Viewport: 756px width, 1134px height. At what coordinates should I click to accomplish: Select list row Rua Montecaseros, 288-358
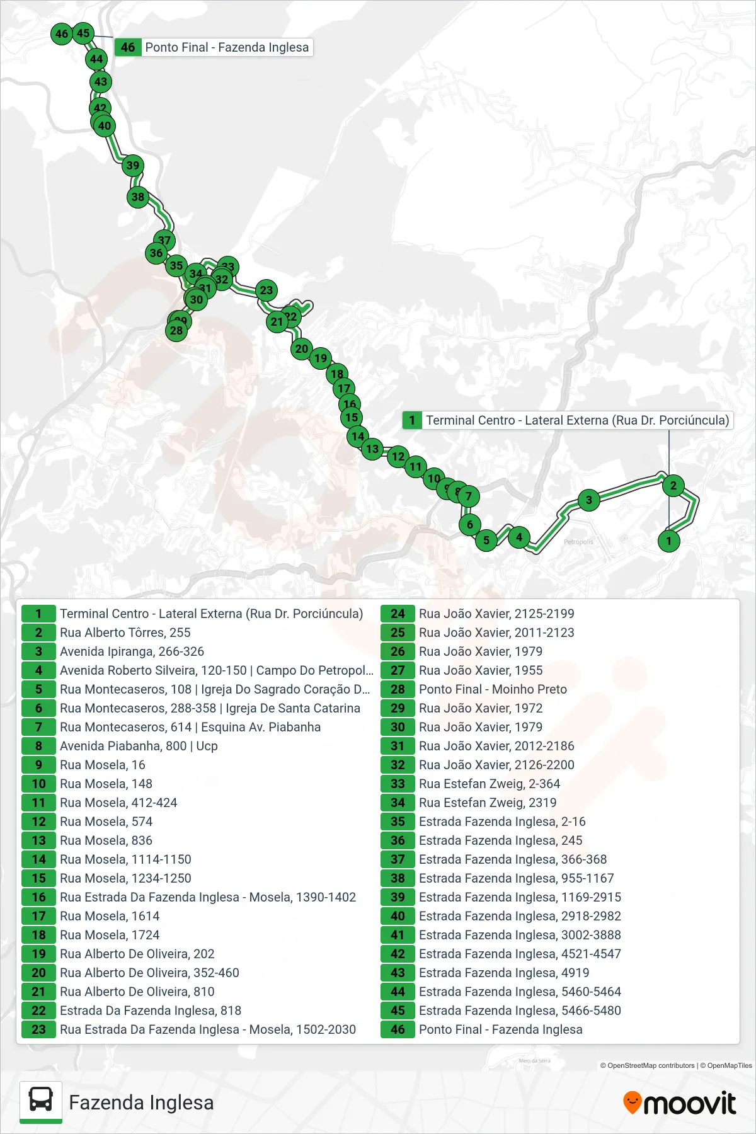click(198, 708)
